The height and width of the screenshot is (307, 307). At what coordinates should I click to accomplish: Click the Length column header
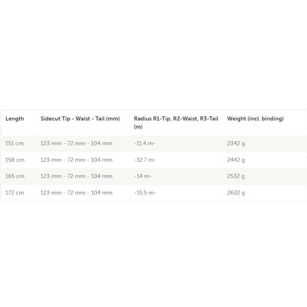(x=15, y=119)
